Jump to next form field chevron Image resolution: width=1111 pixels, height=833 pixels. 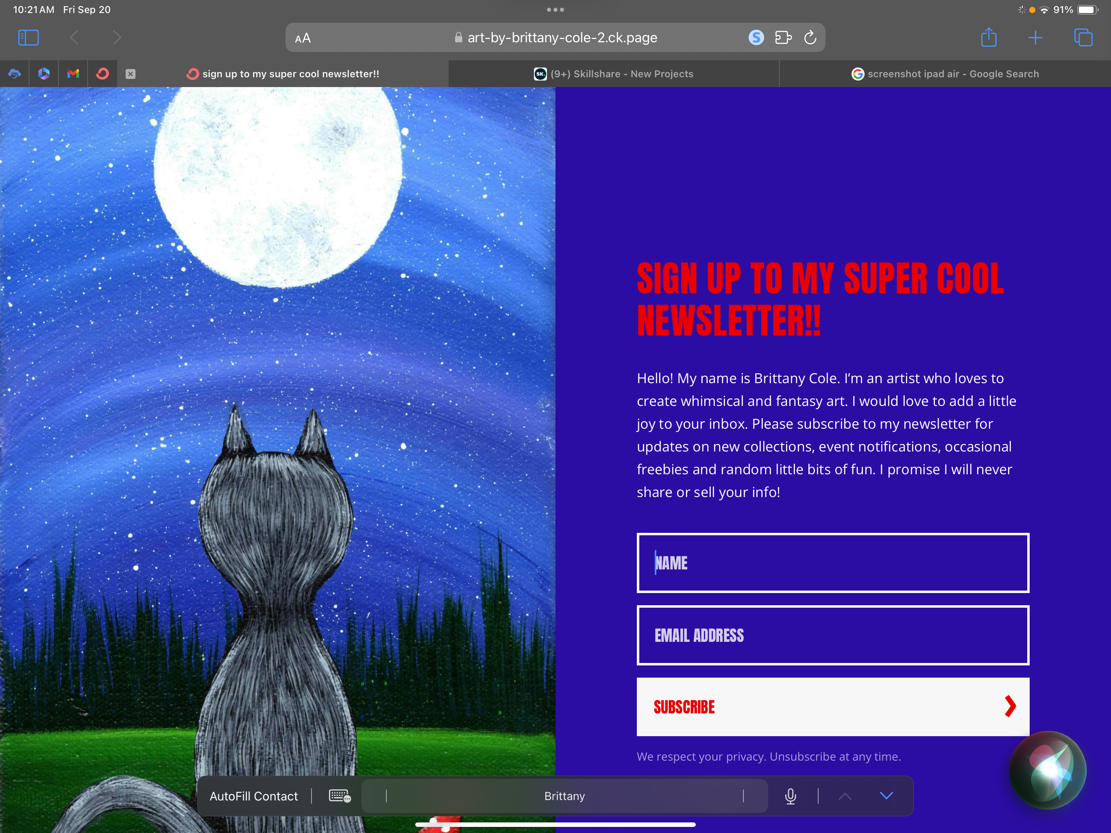point(887,796)
